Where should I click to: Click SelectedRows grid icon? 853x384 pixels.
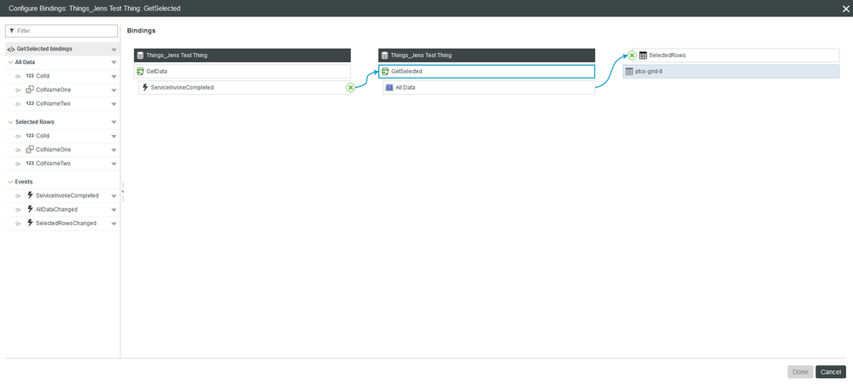click(642, 55)
